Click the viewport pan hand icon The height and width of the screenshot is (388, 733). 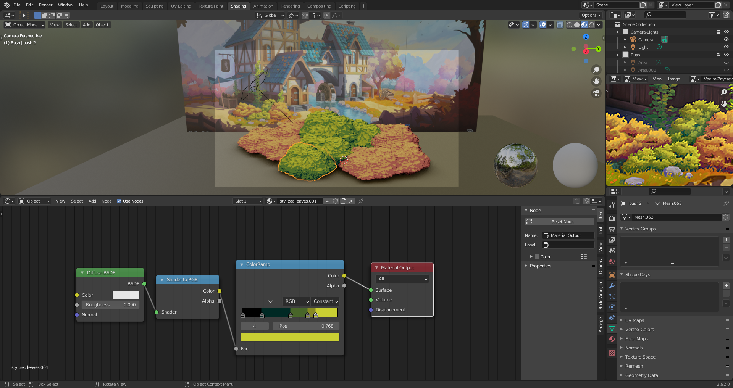coord(596,81)
